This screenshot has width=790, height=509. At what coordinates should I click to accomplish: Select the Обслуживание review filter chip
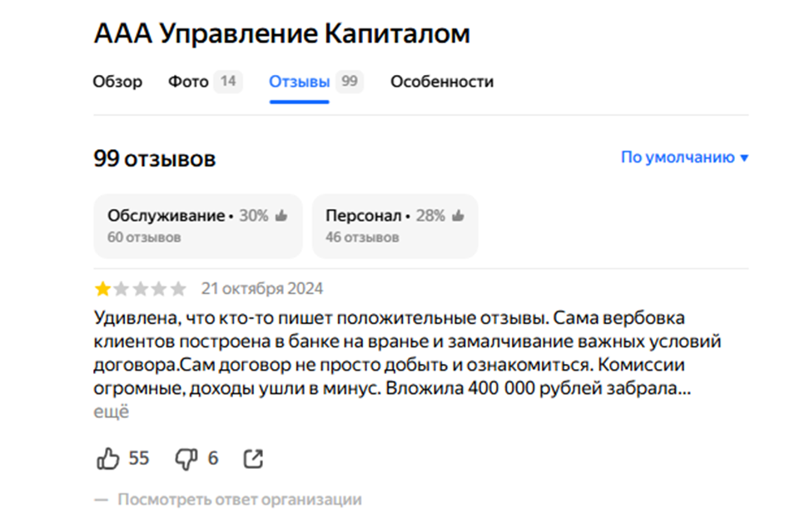click(197, 225)
